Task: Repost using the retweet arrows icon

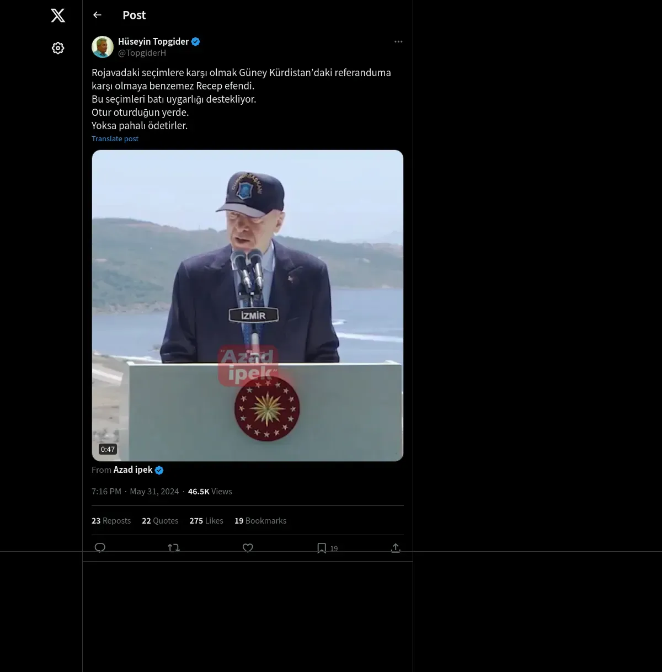Action: 174,548
